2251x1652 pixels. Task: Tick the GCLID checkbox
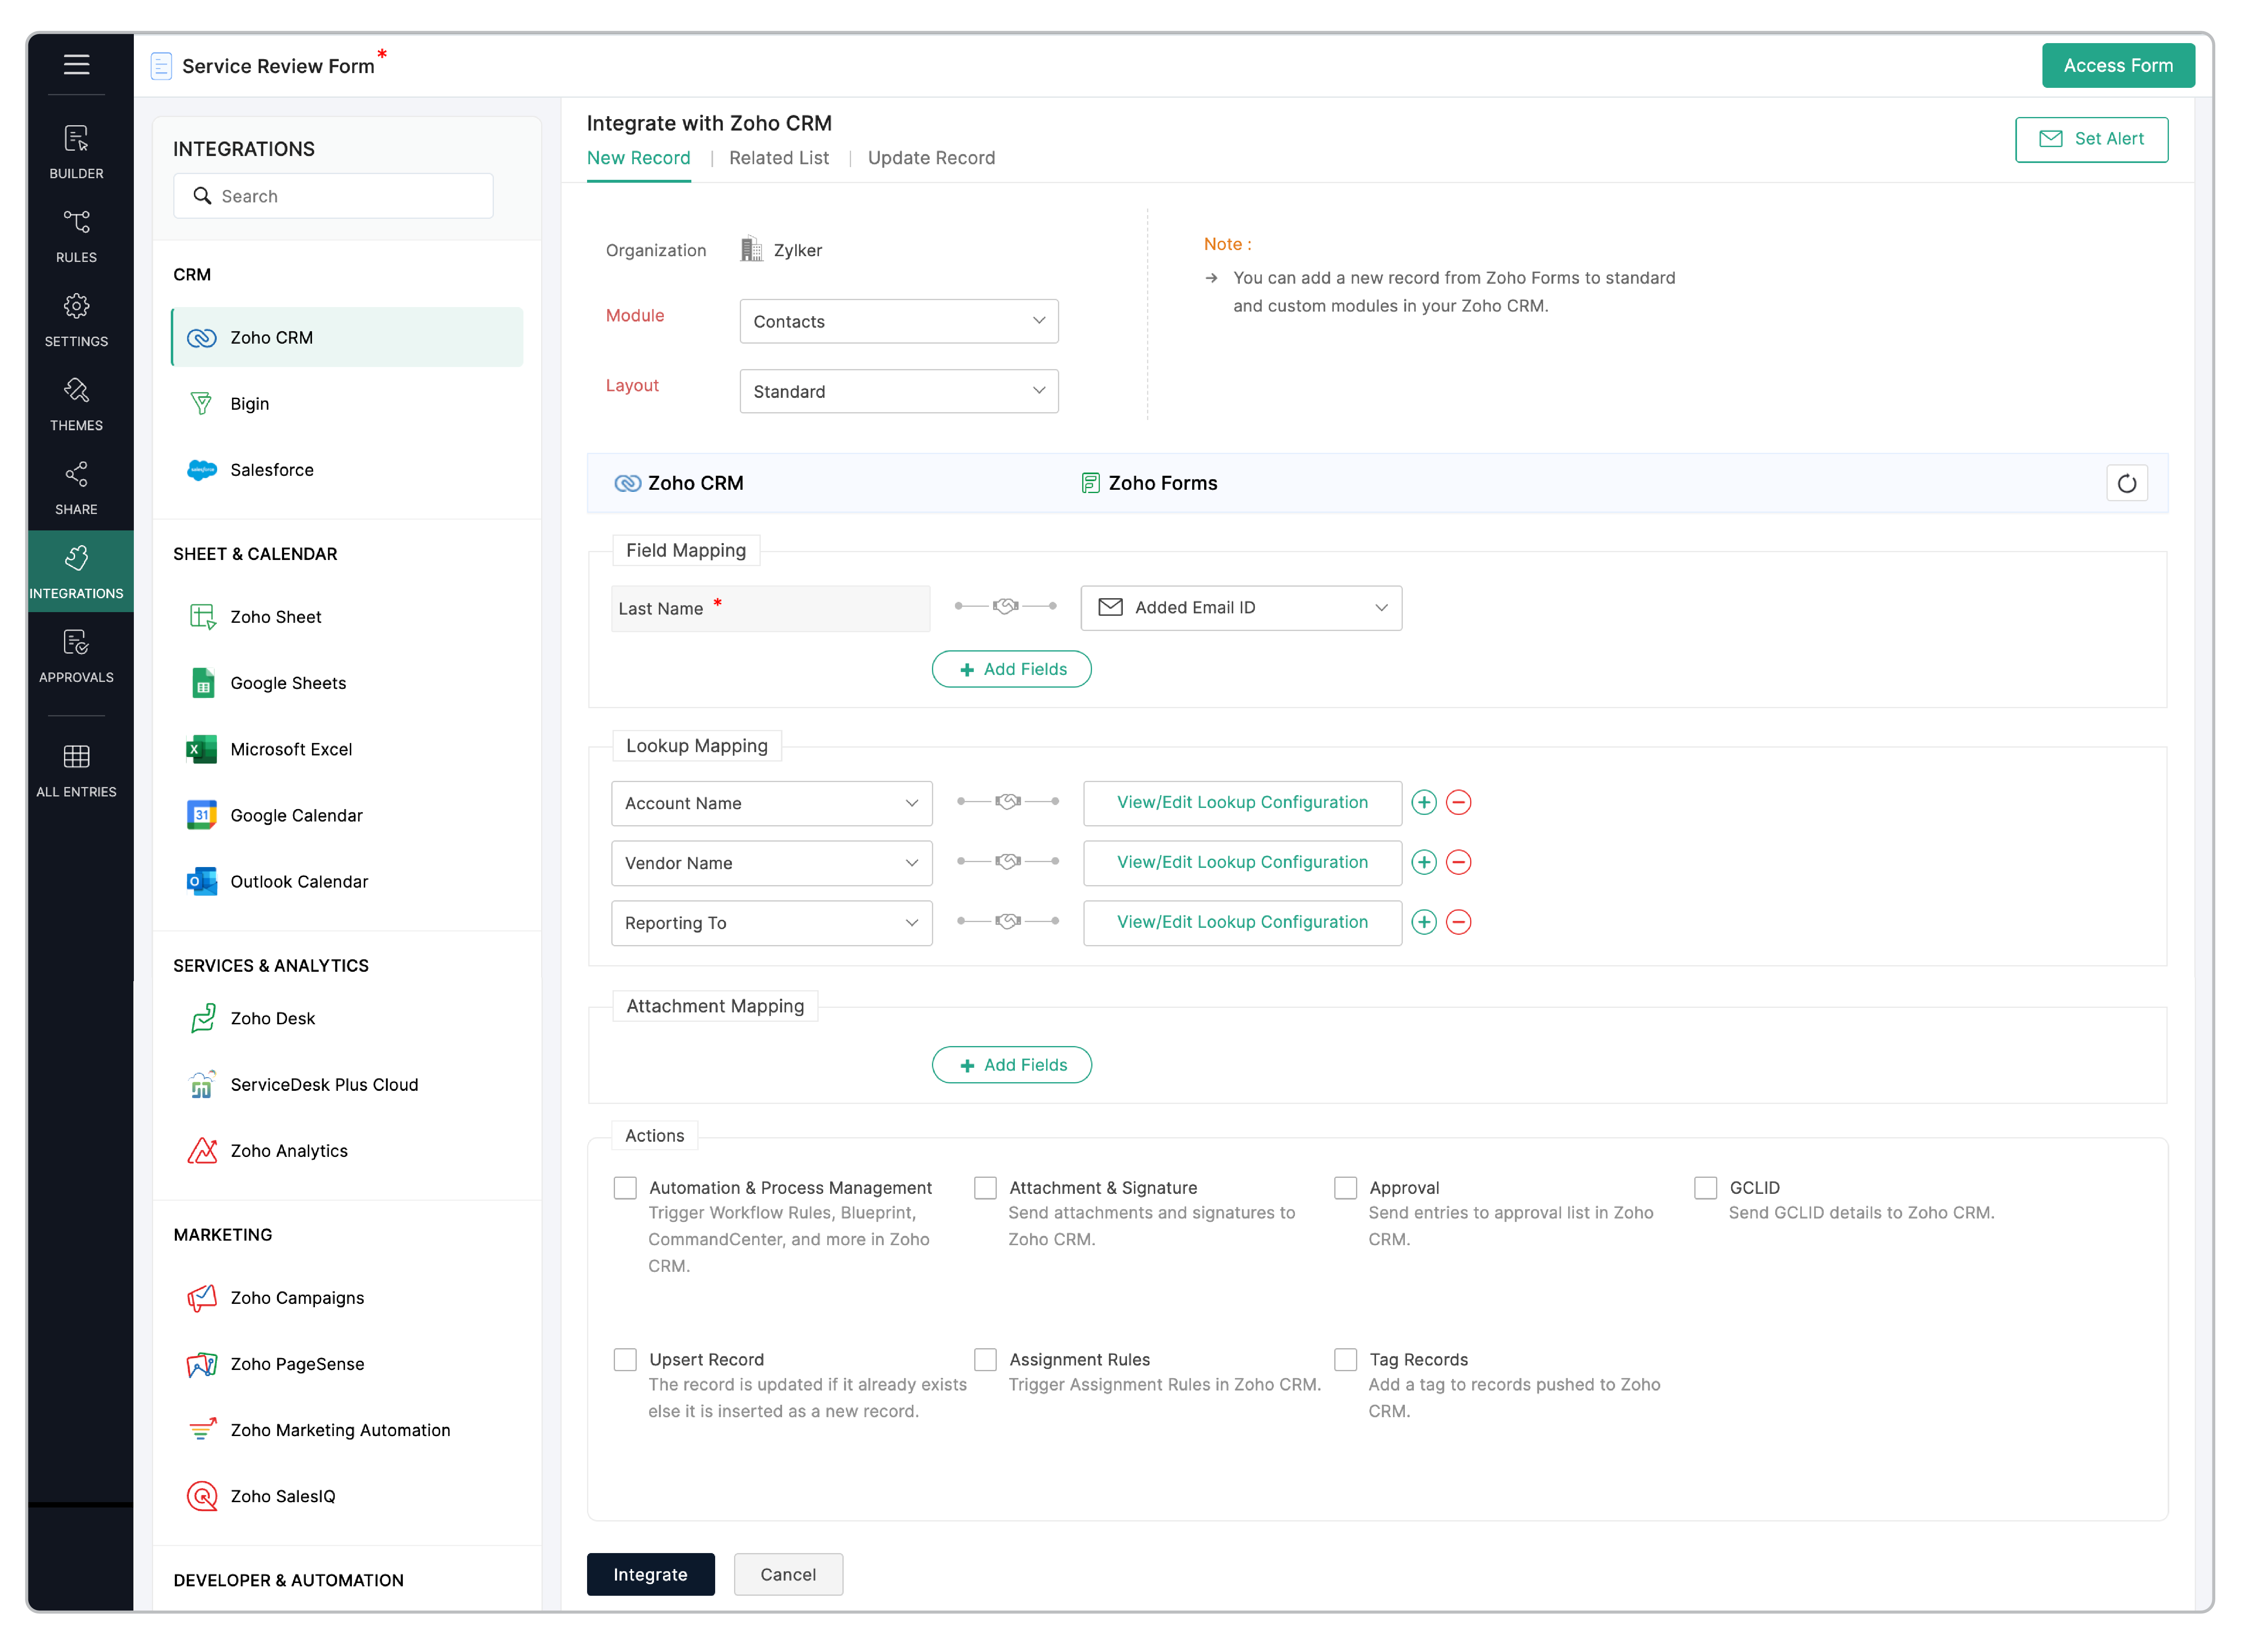coord(1706,1188)
